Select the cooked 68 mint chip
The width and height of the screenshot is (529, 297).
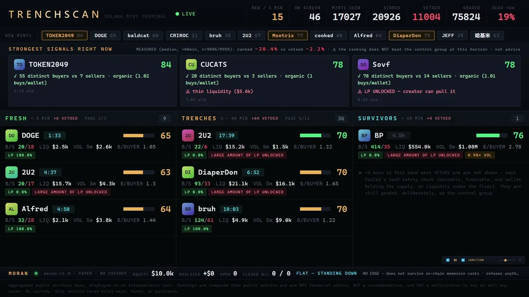[x=329, y=35]
